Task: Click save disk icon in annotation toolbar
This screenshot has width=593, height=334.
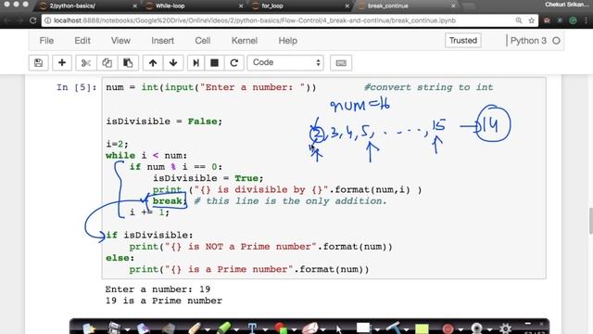Action: click(x=114, y=328)
